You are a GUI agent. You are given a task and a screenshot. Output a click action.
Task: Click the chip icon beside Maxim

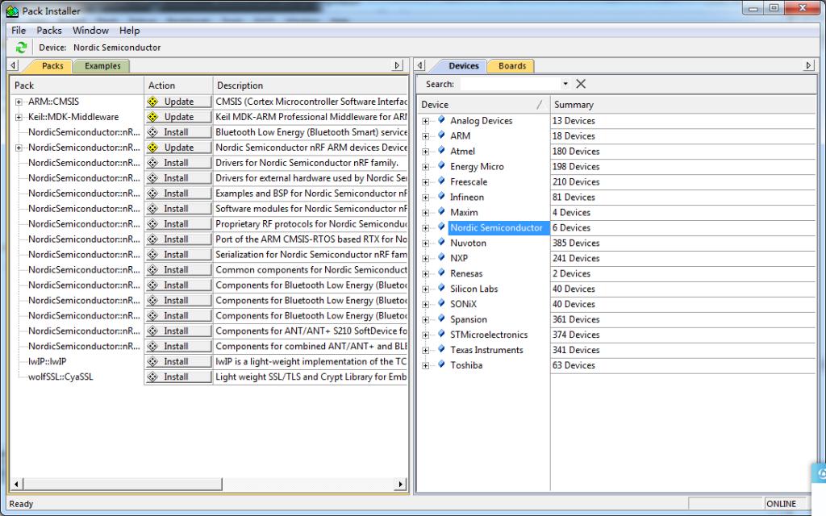click(441, 212)
